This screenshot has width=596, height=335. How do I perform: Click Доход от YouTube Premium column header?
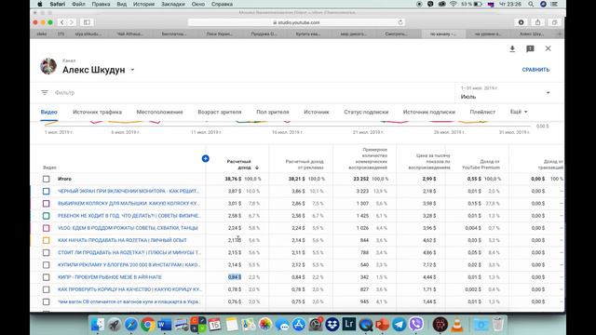pyautogui.click(x=481, y=165)
